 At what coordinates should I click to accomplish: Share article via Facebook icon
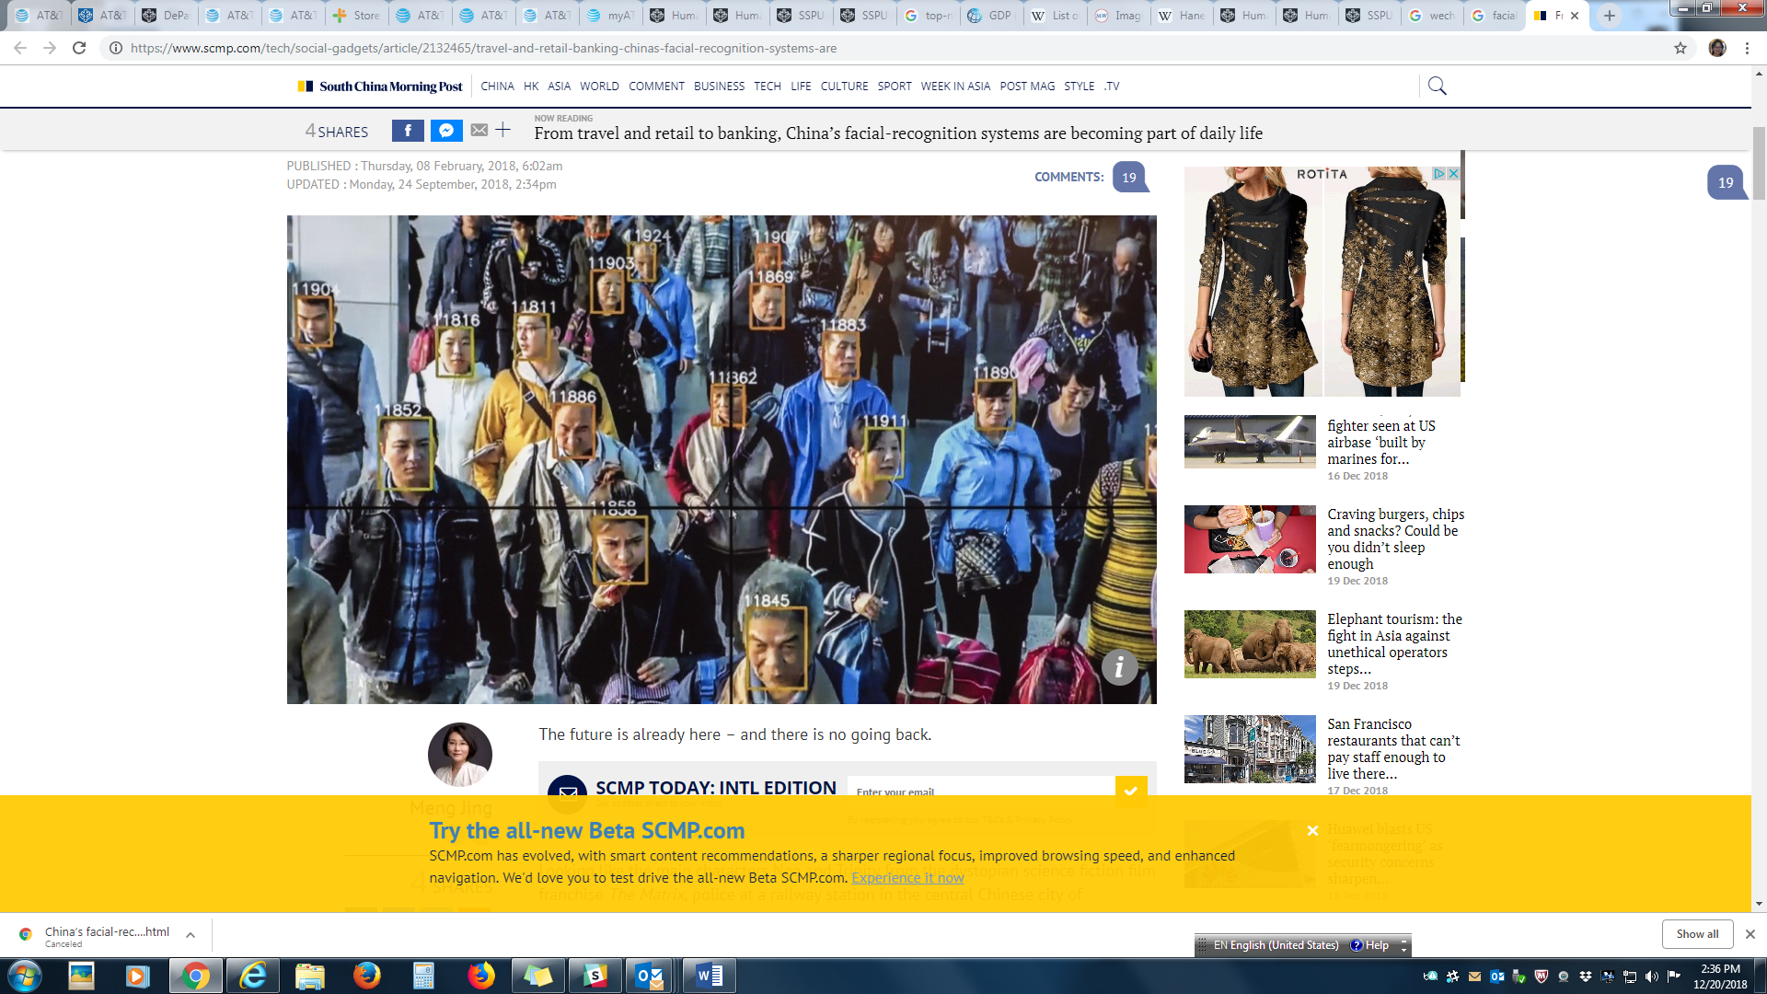tap(408, 131)
